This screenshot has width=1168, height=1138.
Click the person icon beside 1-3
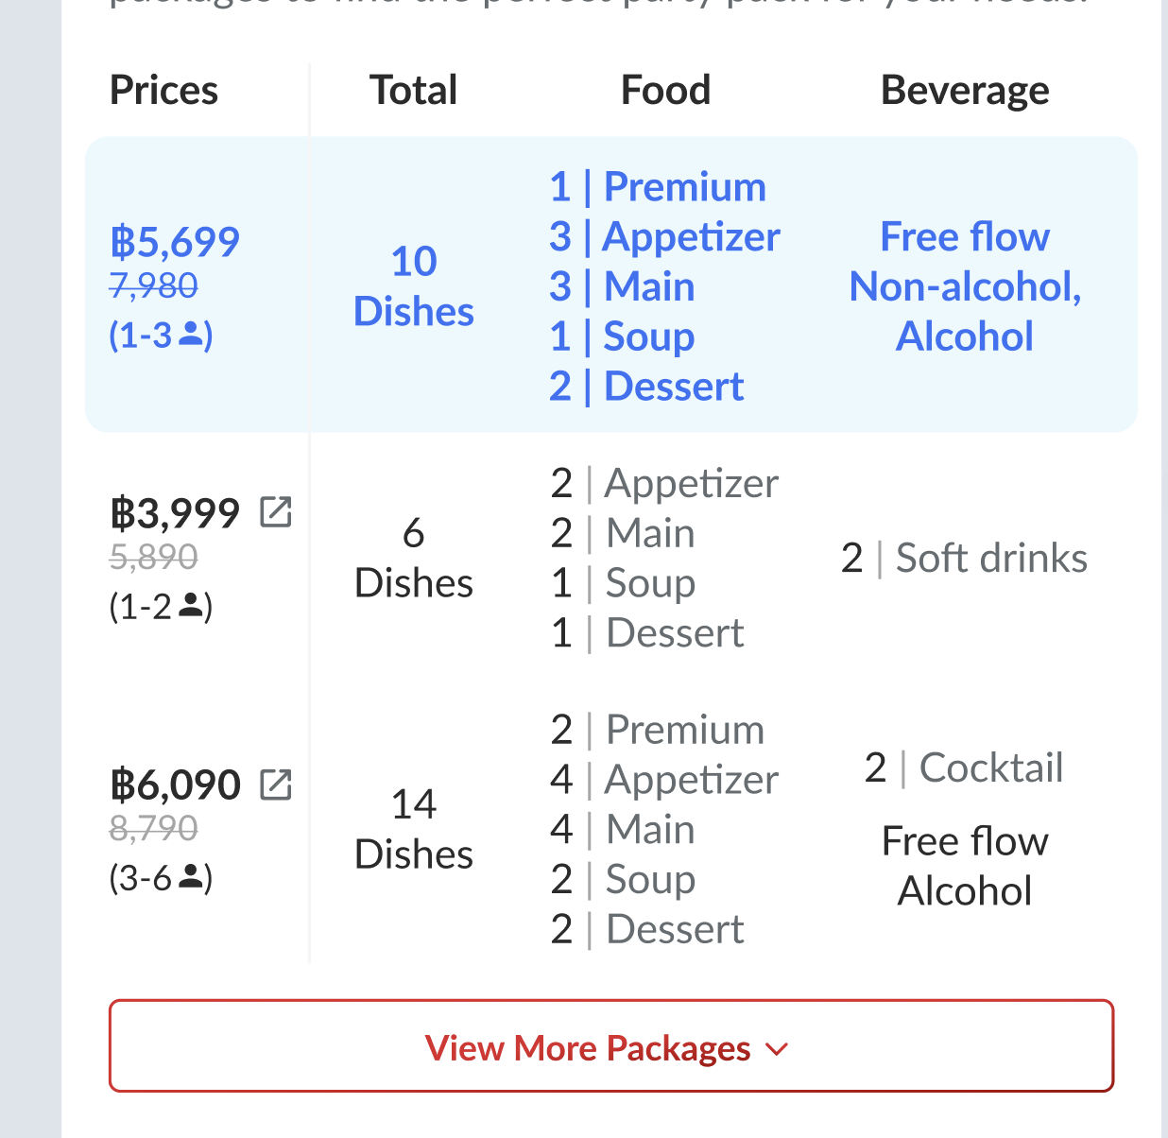tap(191, 334)
